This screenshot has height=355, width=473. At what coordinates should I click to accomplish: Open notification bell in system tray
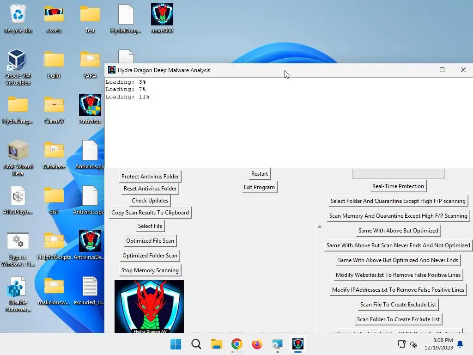[x=460, y=344]
